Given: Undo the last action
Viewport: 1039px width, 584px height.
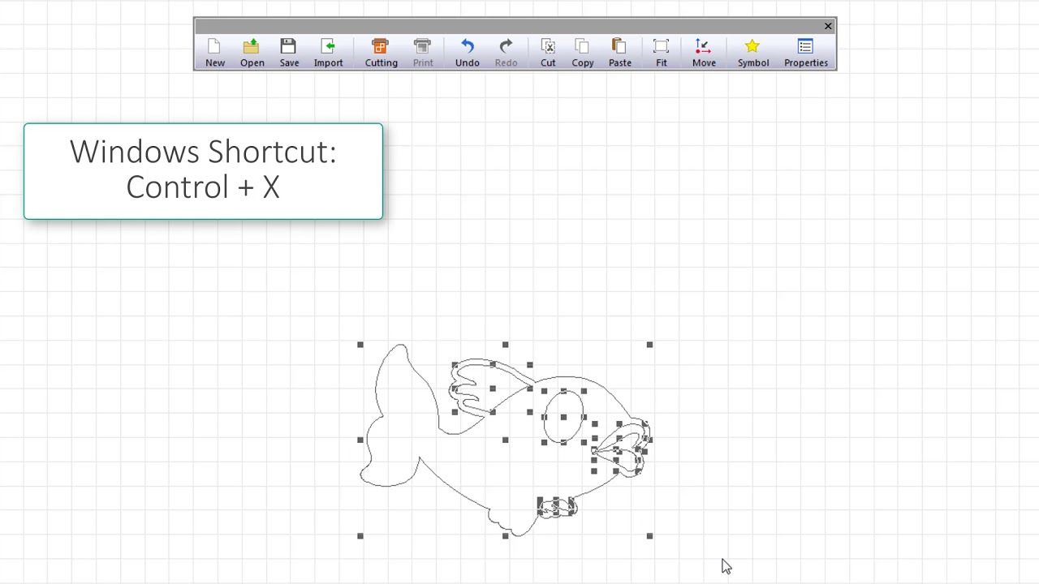Looking at the screenshot, I should click(467, 53).
